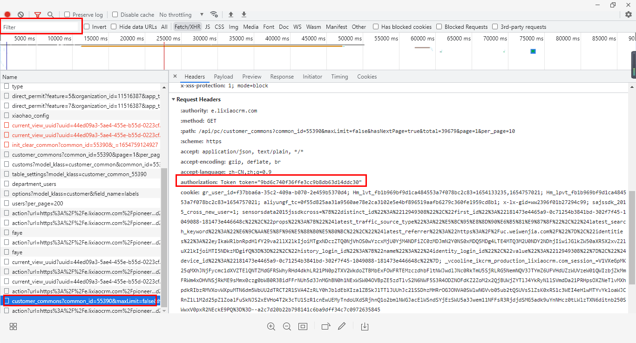Export HAR file with download arrow icon
This screenshot has width=636, height=343.
point(244,14)
